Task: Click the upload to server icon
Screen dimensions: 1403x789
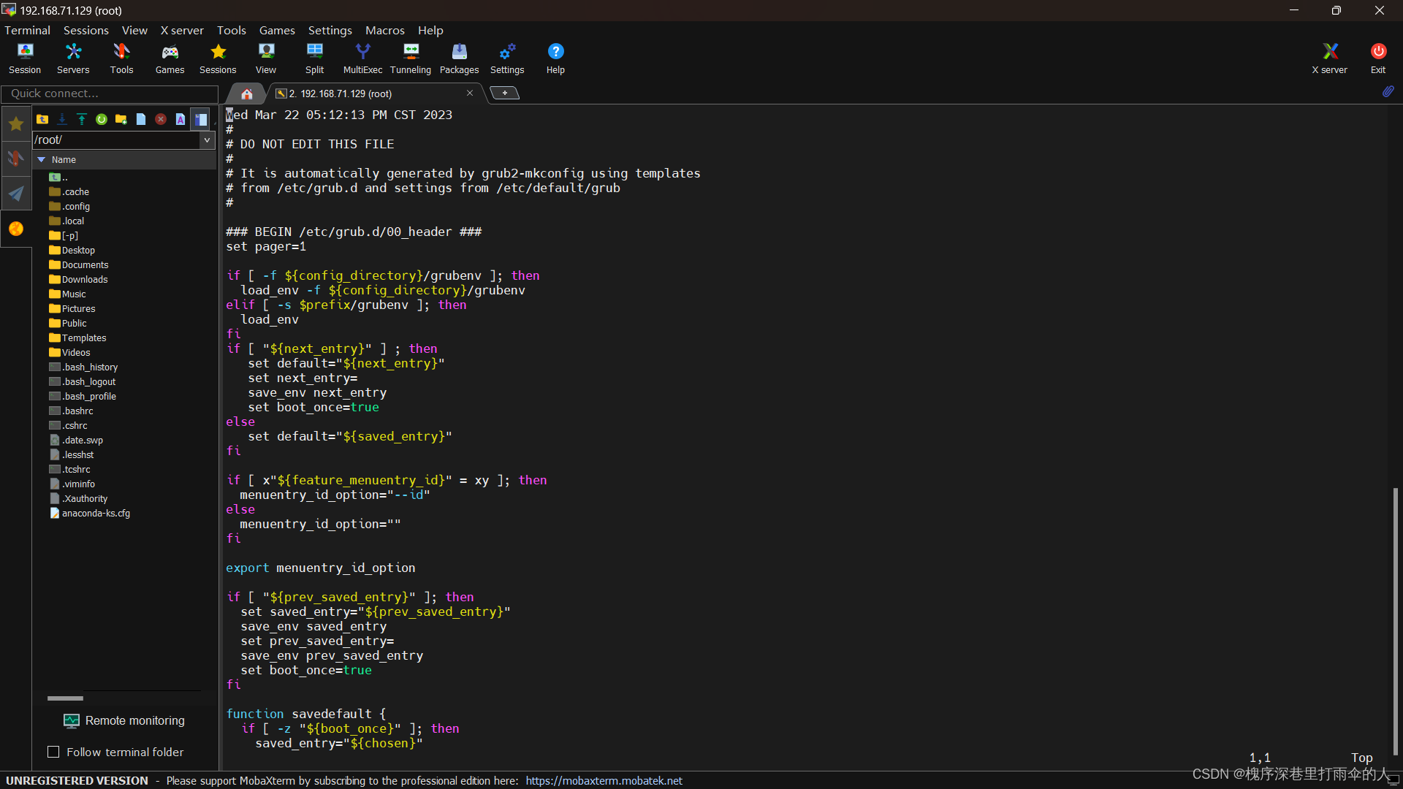Action: [x=82, y=119]
